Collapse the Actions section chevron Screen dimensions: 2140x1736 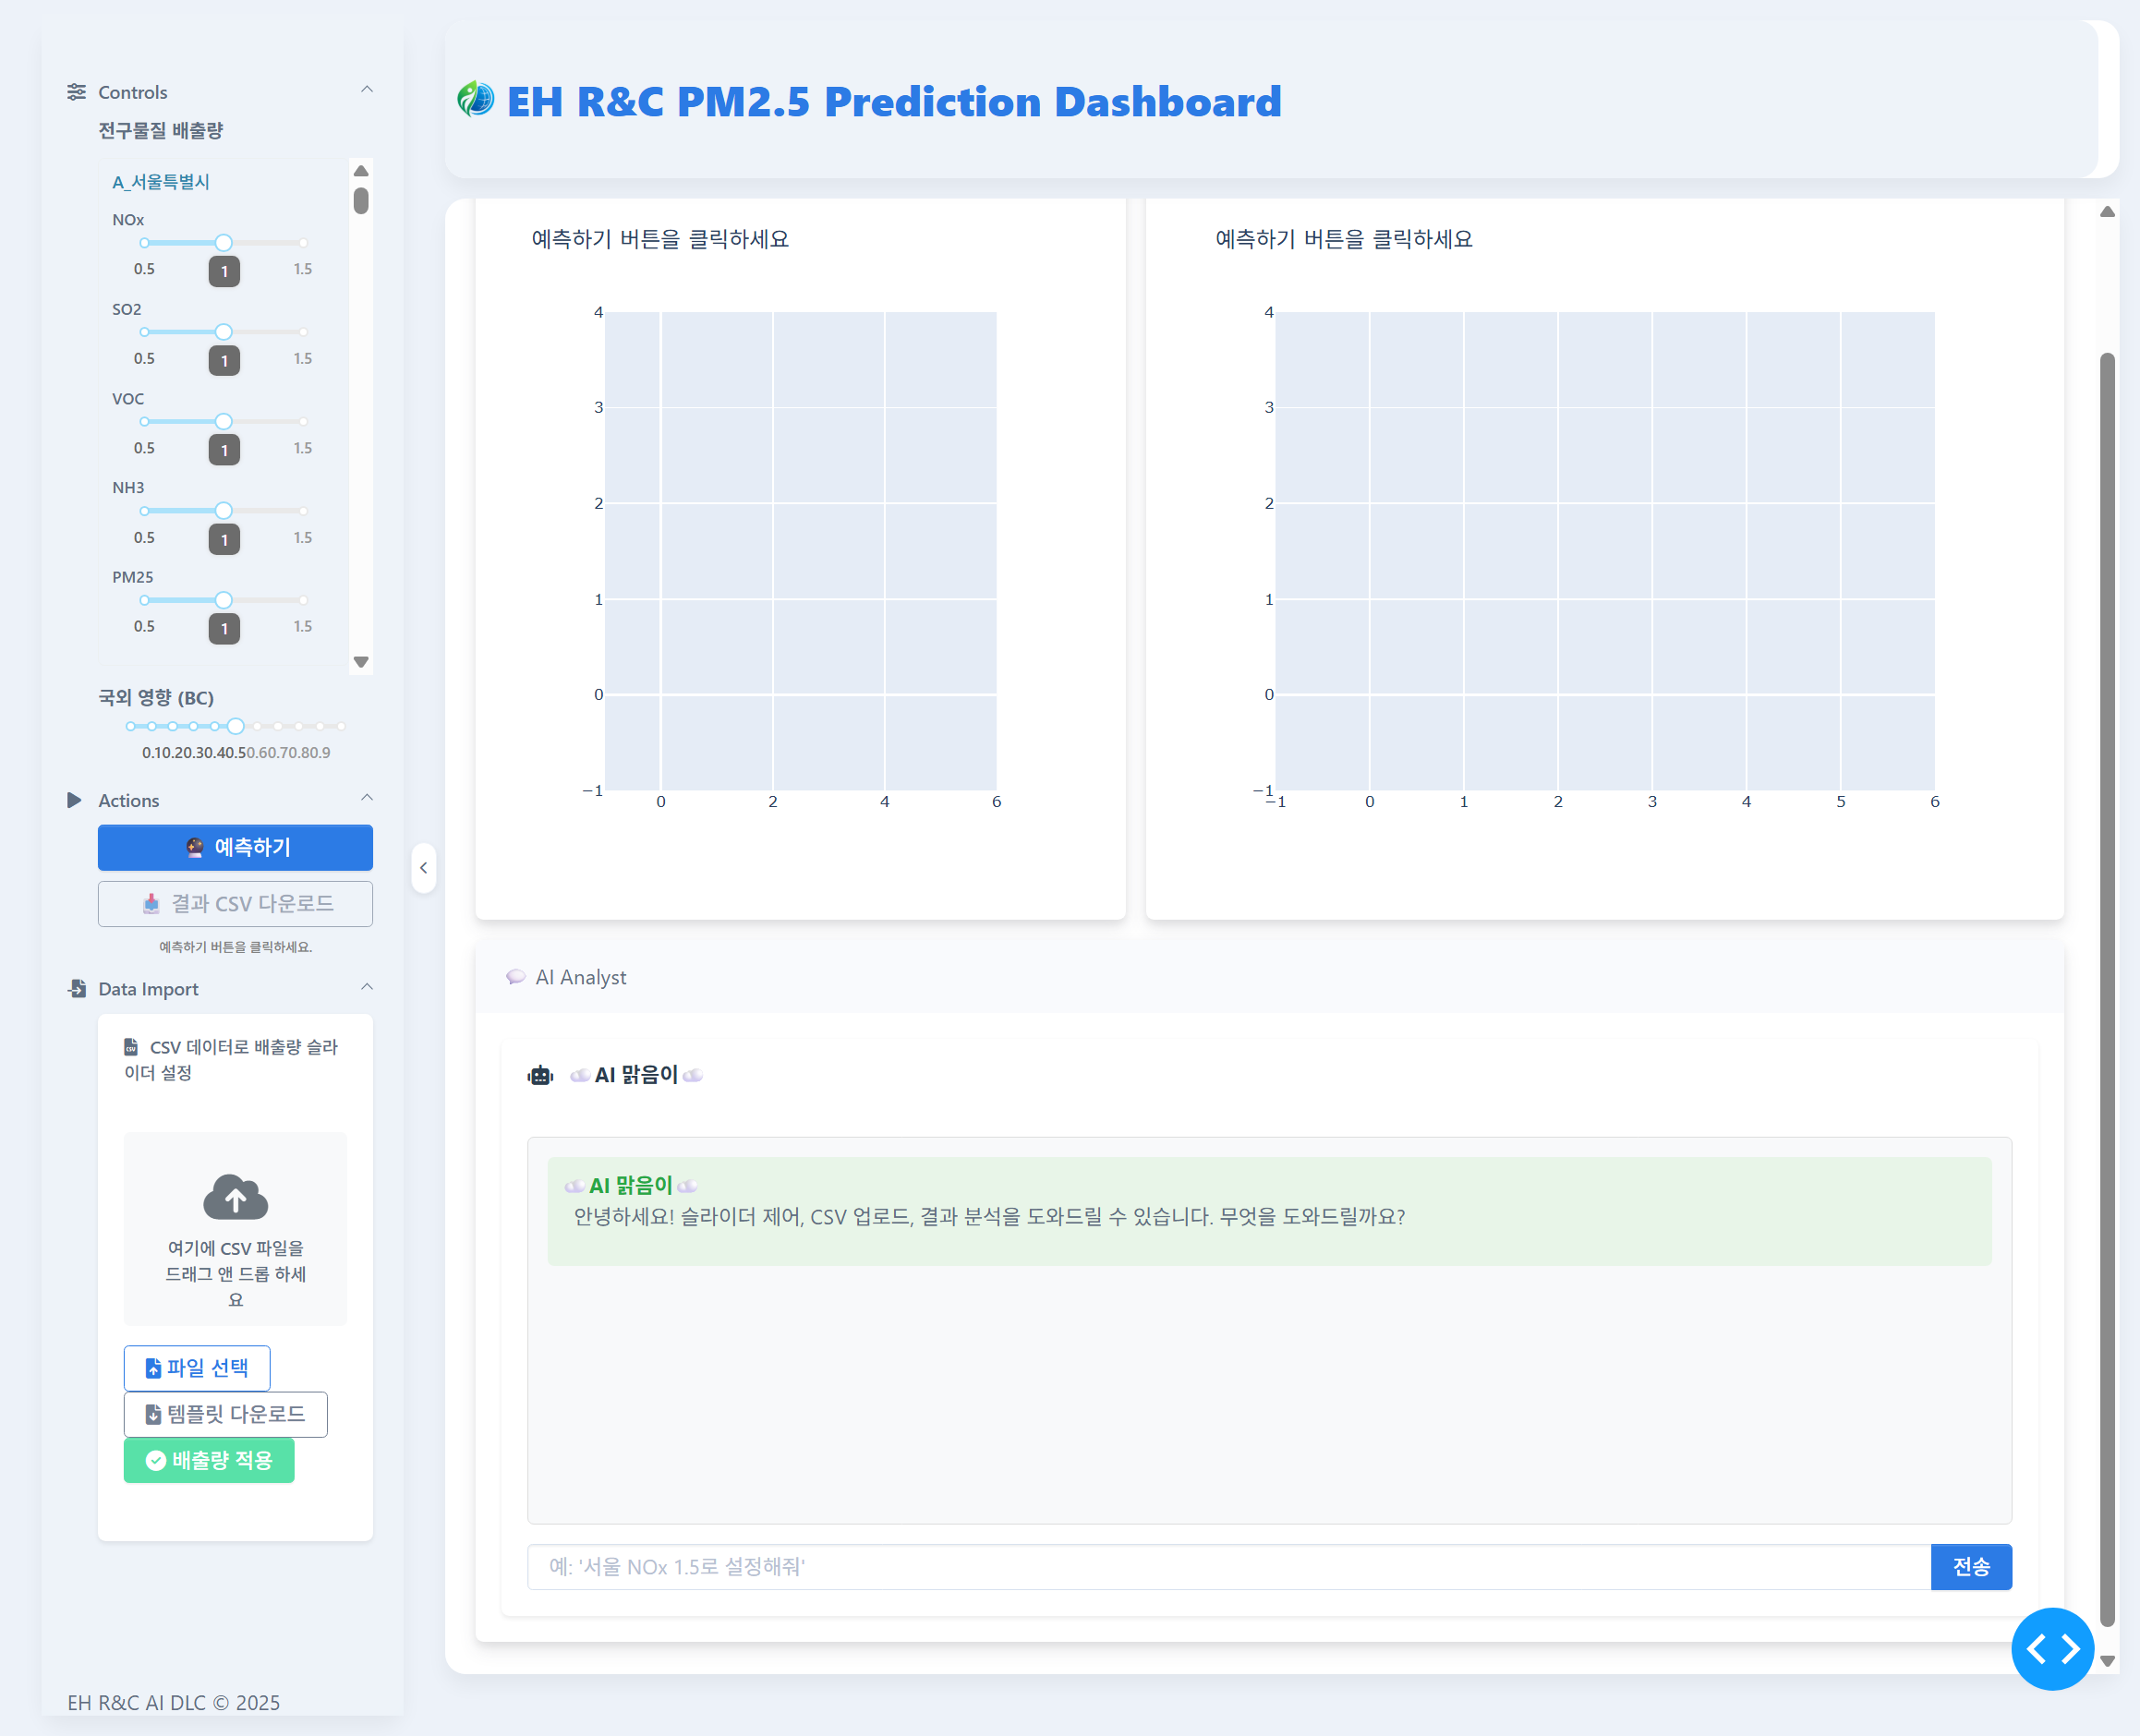coord(367,798)
